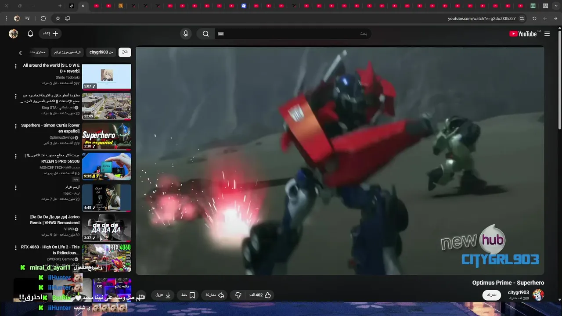Open 'RTX 4060 - High On Life 2' title
The image size is (562, 316).
(x=50, y=250)
